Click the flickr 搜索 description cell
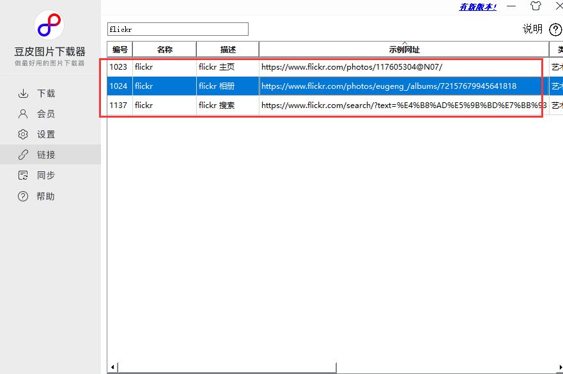Screen dimensions: 563x374 click(x=228, y=105)
